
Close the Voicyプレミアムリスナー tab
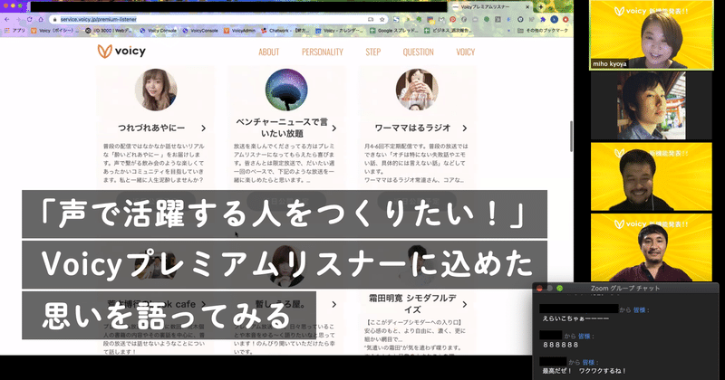click(527, 7)
